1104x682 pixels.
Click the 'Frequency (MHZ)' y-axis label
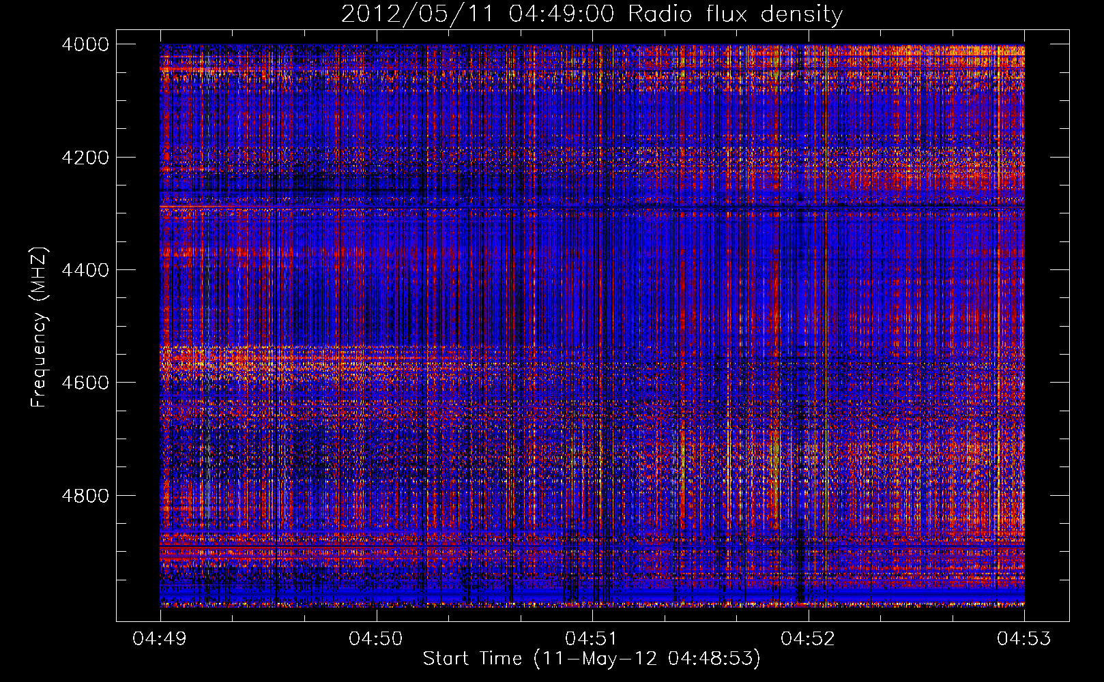pos(39,327)
